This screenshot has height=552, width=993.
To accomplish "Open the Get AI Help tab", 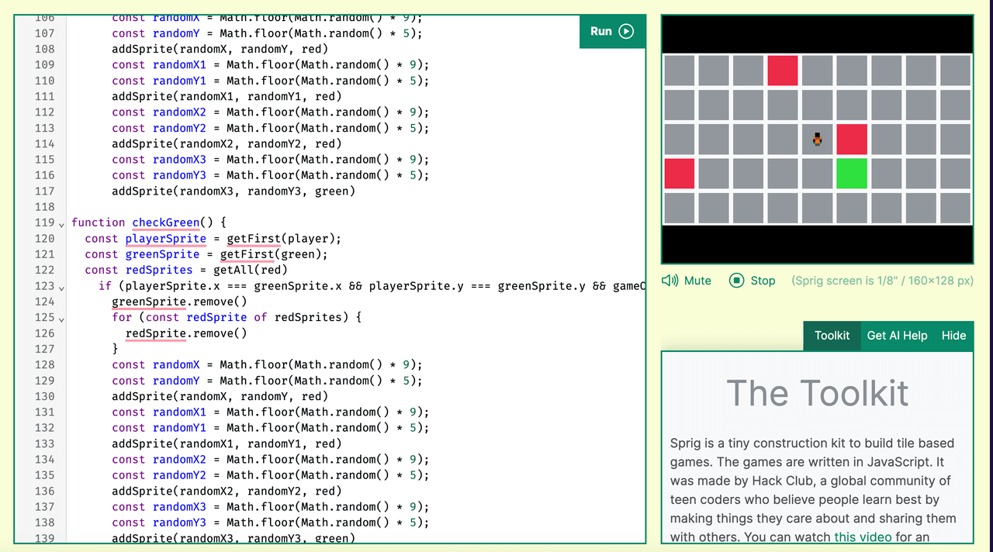I will tap(897, 336).
